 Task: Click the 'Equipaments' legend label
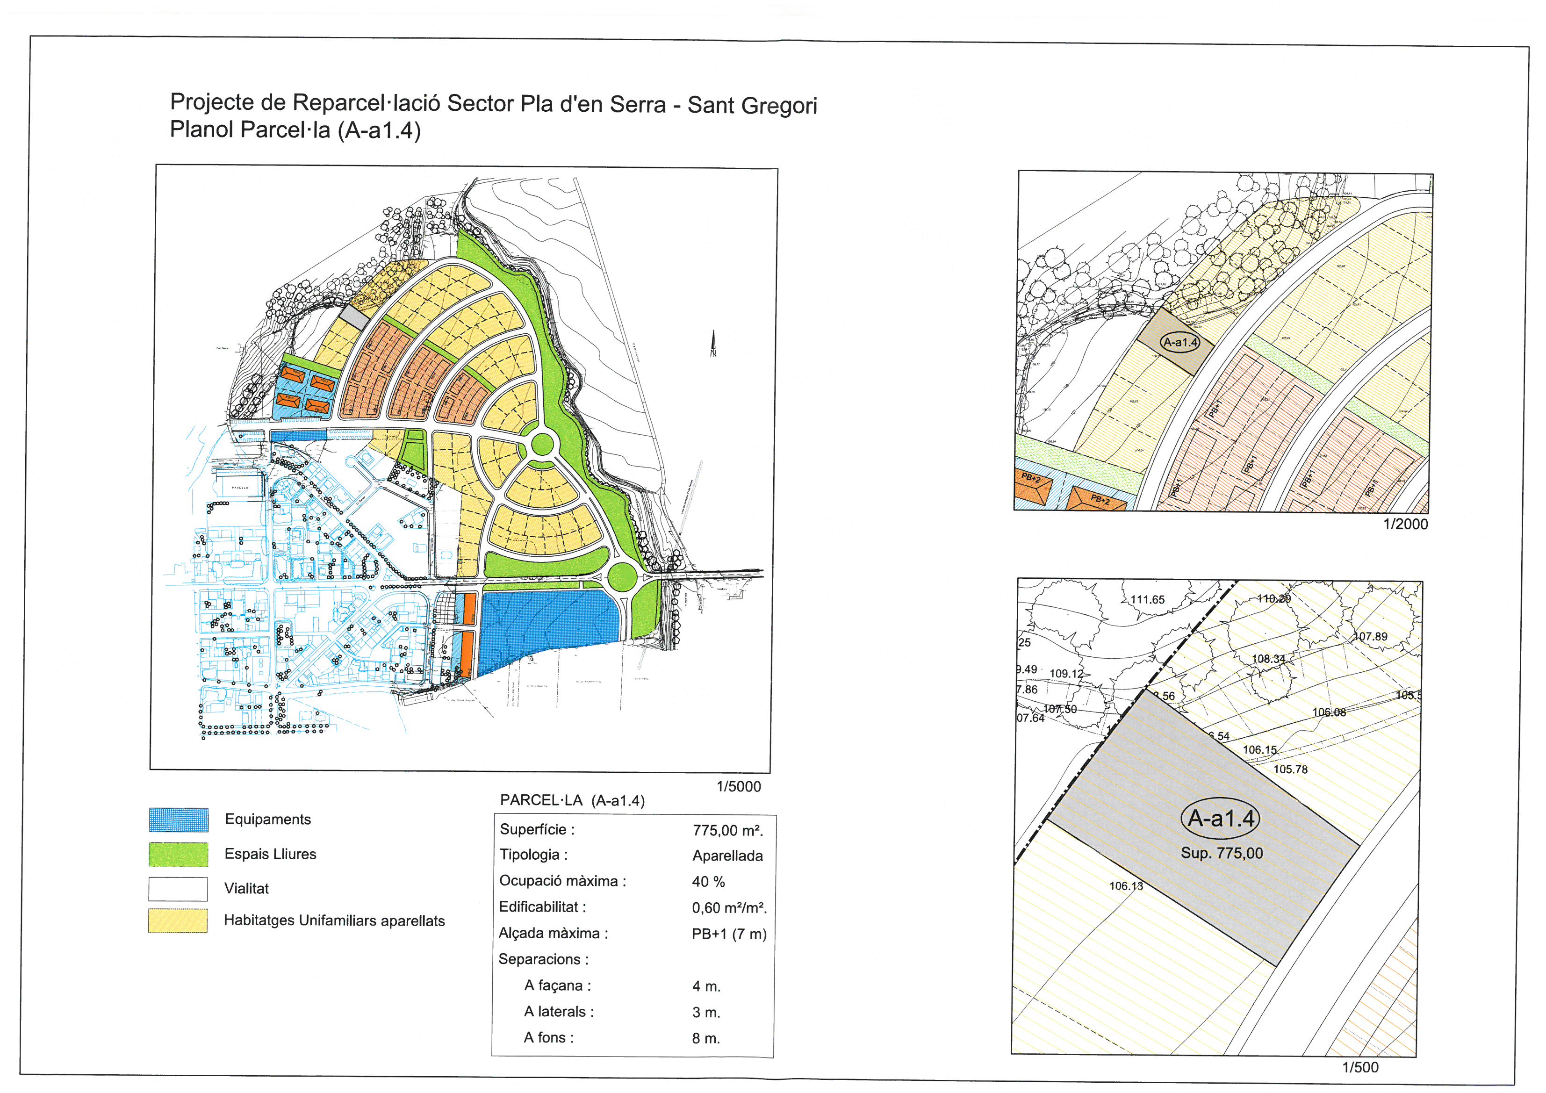pyautogui.click(x=268, y=820)
